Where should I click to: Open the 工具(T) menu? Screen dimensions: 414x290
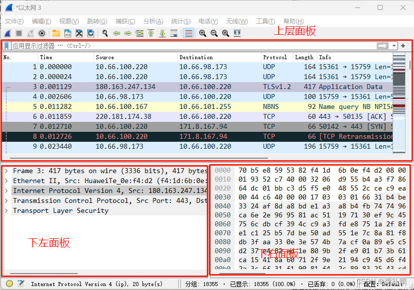tap(266, 21)
